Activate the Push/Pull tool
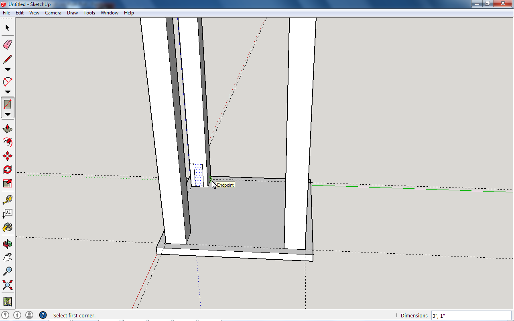 pos(8,129)
